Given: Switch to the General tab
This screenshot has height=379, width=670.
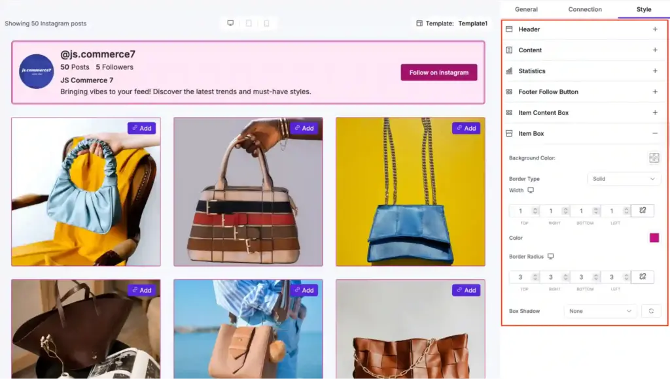Looking at the screenshot, I should (x=527, y=9).
